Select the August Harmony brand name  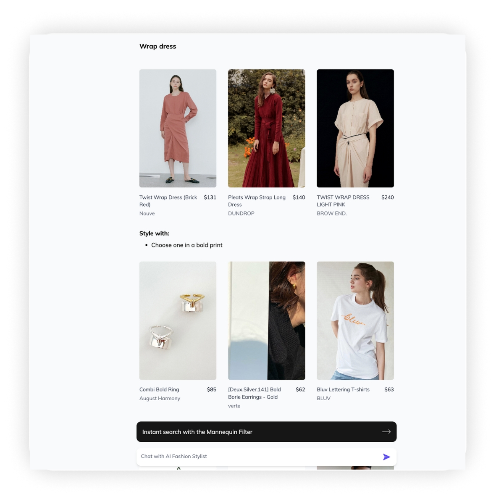click(160, 398)
